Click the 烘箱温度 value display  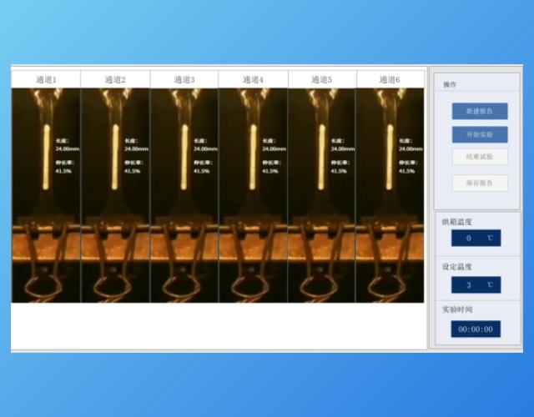click(476, 239)
